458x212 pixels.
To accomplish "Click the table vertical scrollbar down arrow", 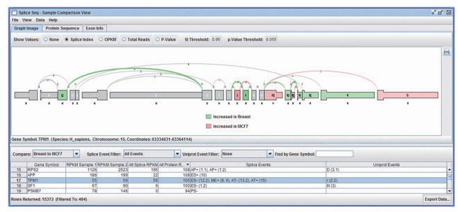I will click(449, 191).
